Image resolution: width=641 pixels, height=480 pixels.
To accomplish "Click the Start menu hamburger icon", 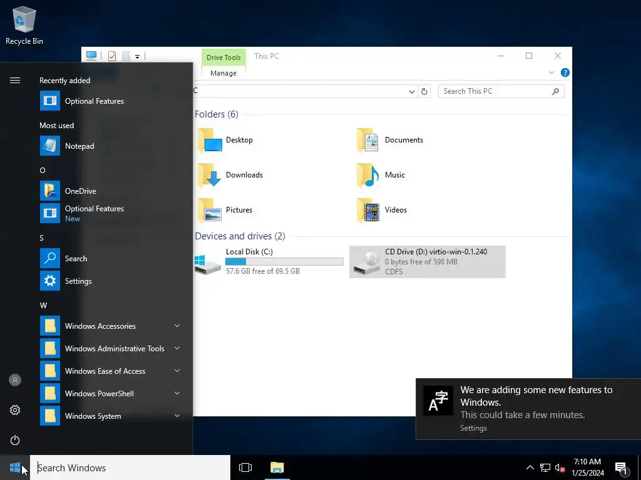I will (x=15, y=81).
